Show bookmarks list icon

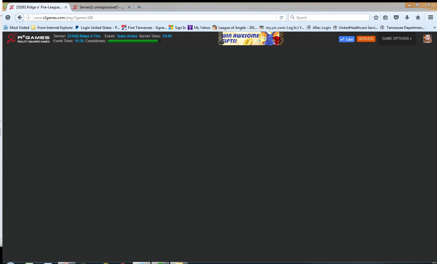(x=385, y=18)
